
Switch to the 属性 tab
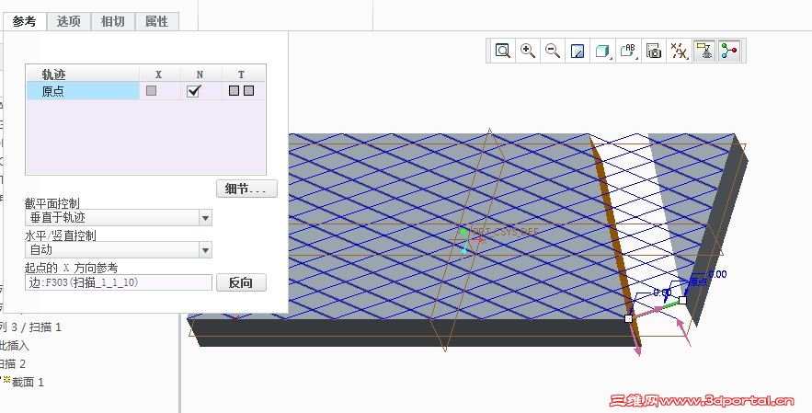click(156, 22)
